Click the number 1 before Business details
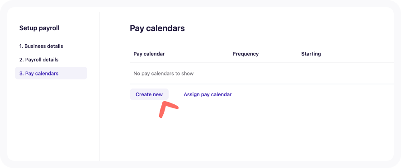The width and height of the screenshot is (401, 168). coord(21,46)
